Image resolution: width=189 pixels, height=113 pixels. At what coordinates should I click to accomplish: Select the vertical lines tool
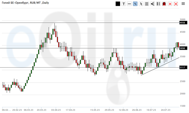[x=158, y=4]
